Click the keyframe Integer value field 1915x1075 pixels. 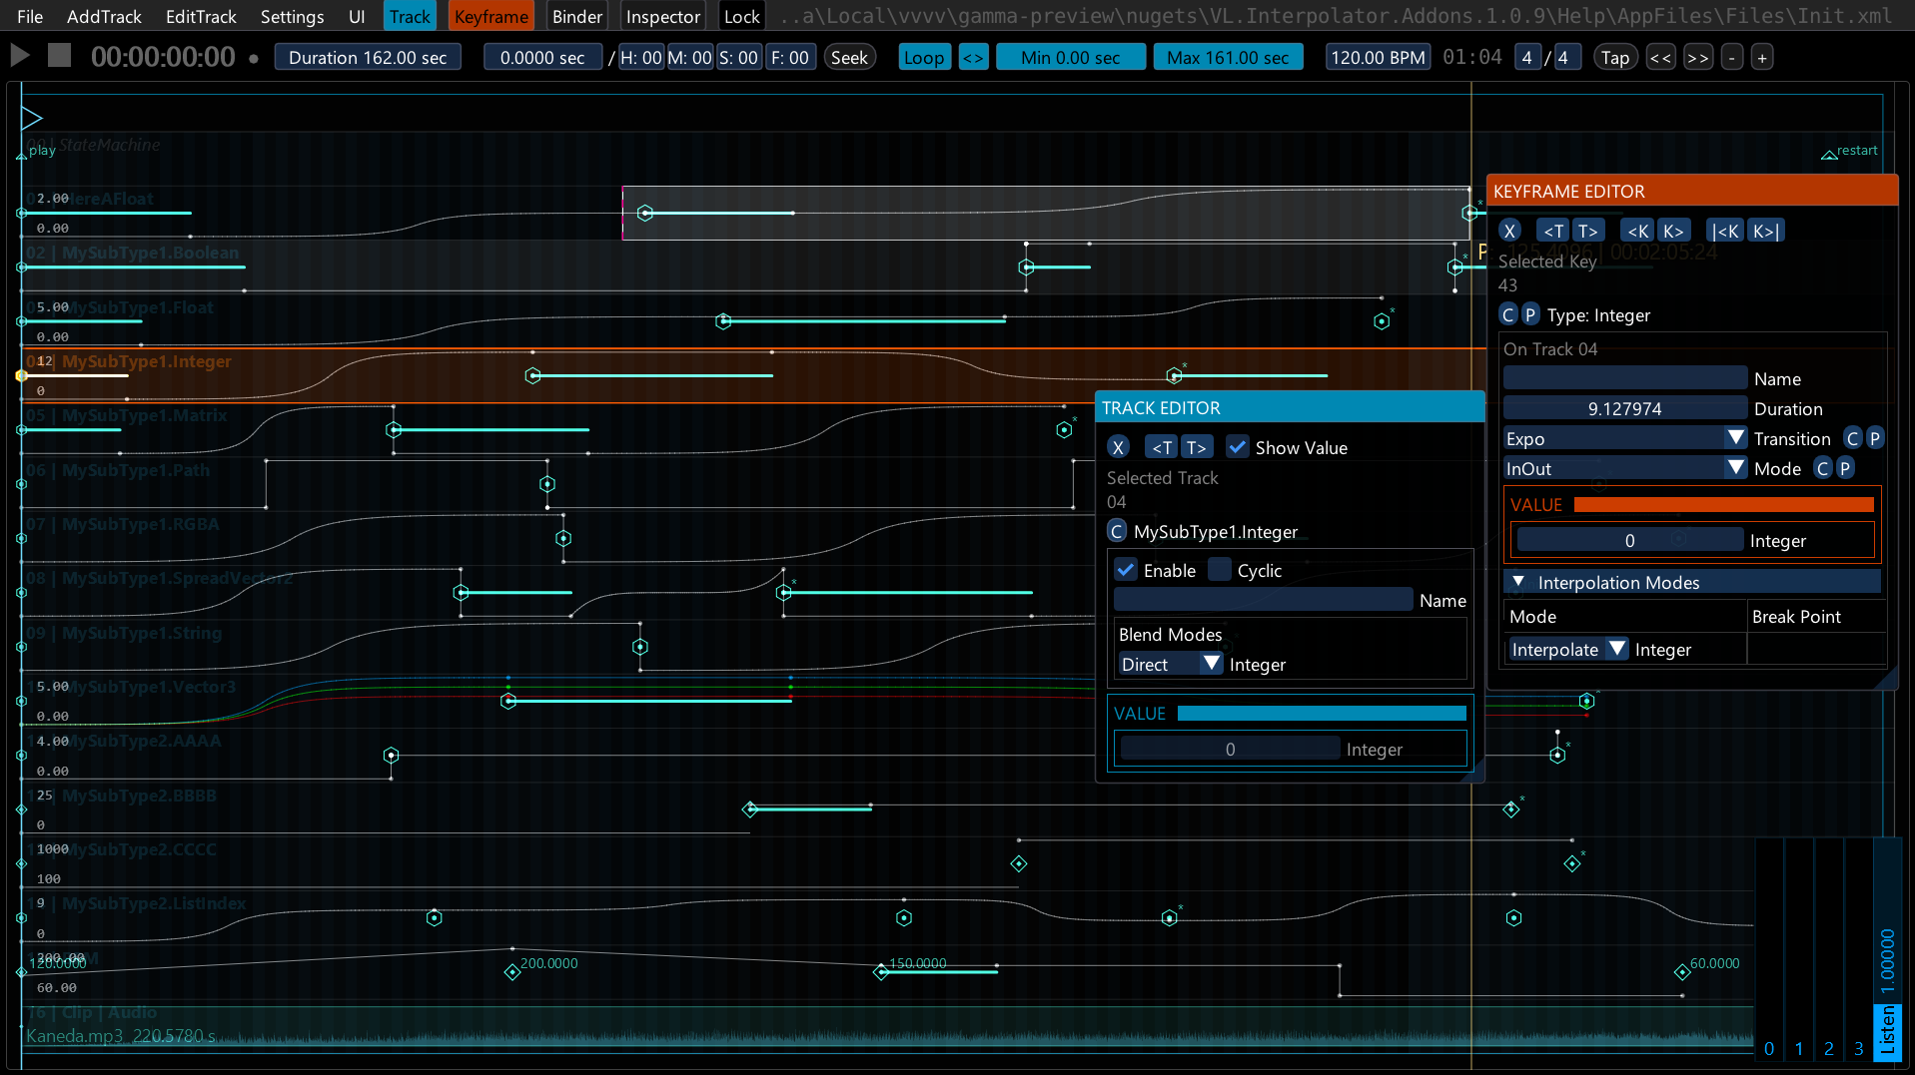pos(1629,540)
